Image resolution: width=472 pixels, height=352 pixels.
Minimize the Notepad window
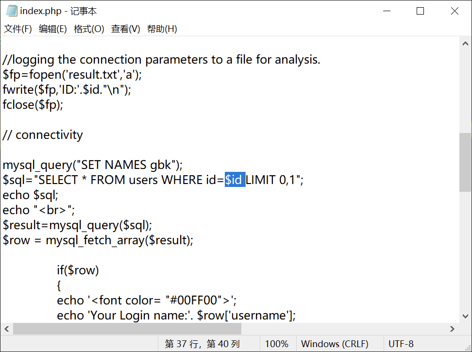(387, 11)
